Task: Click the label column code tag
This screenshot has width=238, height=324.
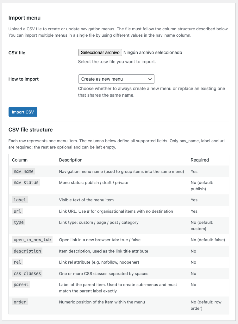Action: [20, 200]
